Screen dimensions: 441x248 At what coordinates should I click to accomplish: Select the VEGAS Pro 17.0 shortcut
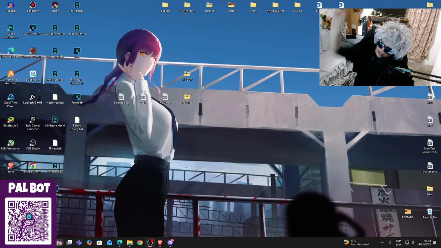33,30
